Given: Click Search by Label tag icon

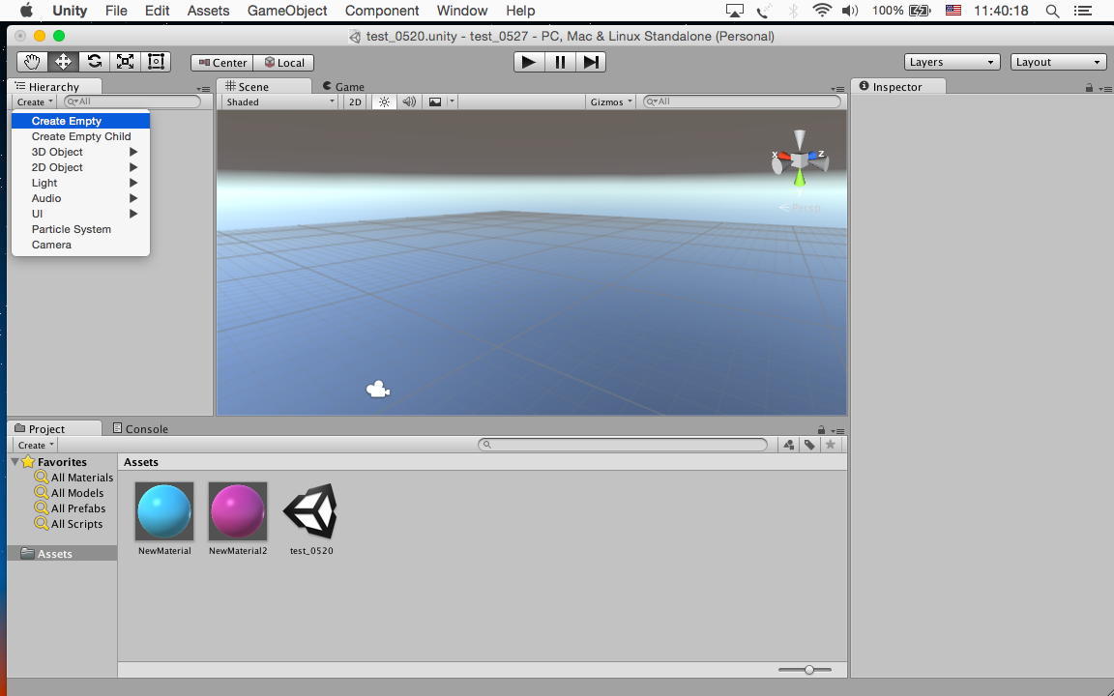Looking at the screenshot, I should pos(809,445).
